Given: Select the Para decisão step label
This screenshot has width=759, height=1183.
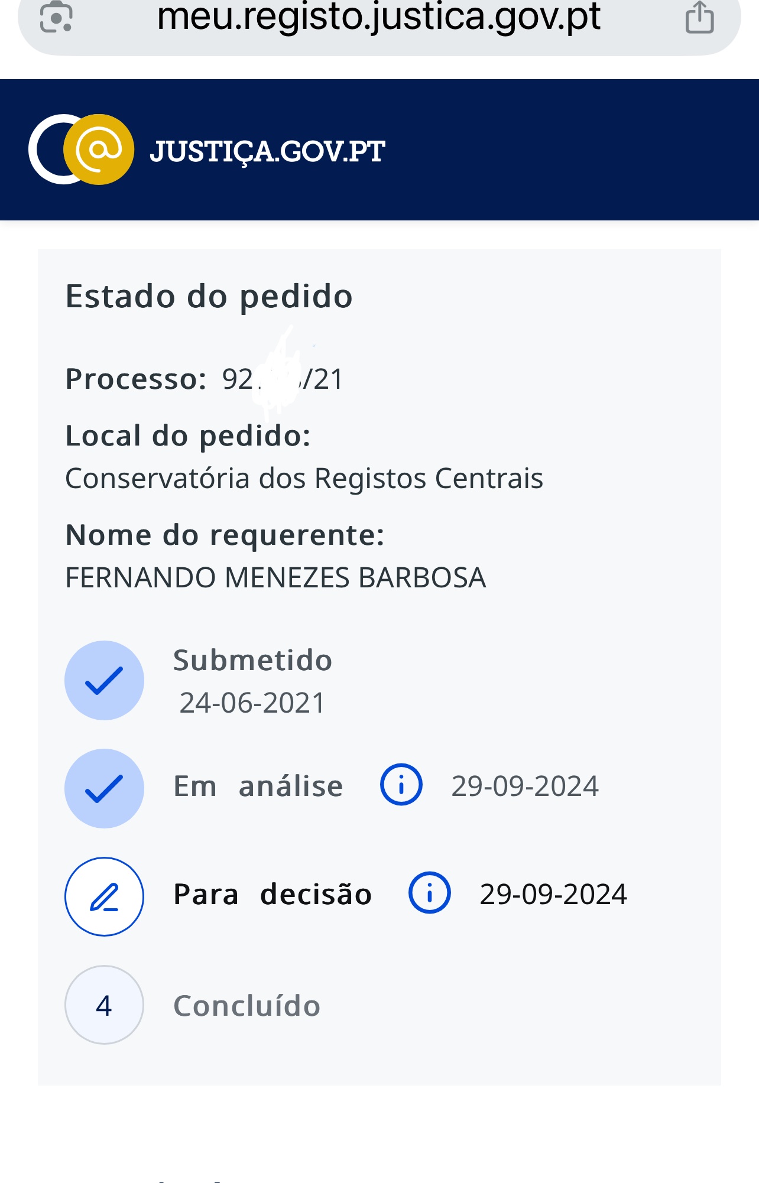Looking at the screenshot, I should point(273,894).
